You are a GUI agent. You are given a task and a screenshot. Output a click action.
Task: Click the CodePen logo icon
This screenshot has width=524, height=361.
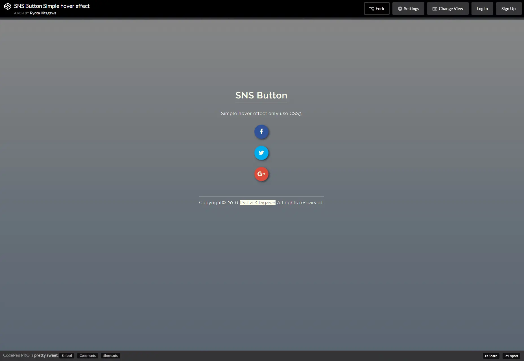[x=8, y=6]
